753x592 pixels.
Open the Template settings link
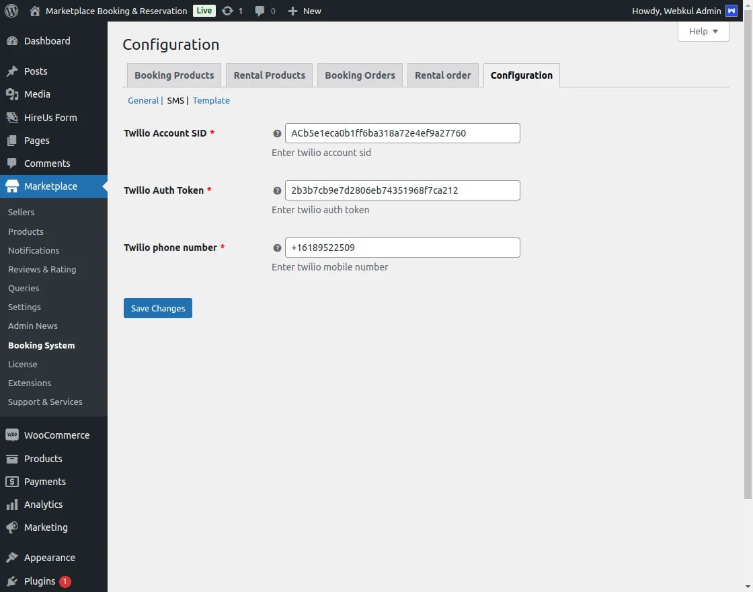point(211,100)
